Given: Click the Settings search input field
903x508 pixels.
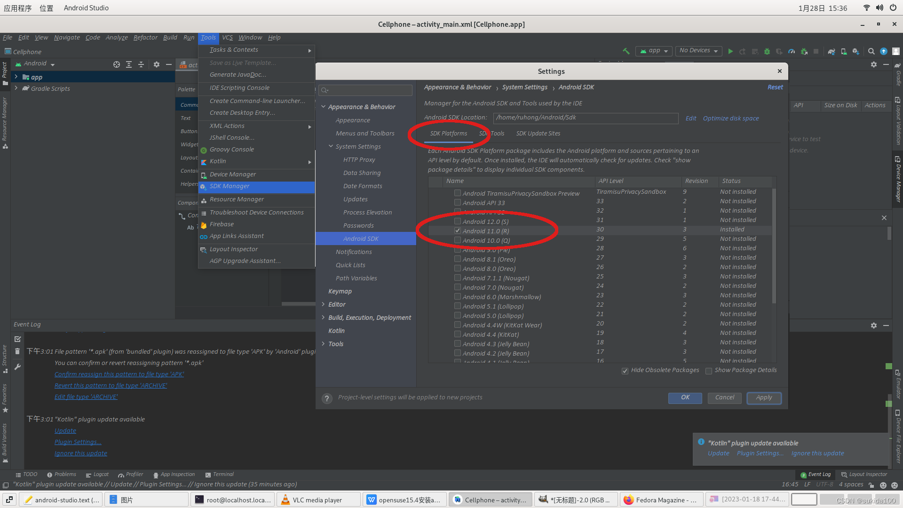Looking at the screenshot, I should point(365,90).
